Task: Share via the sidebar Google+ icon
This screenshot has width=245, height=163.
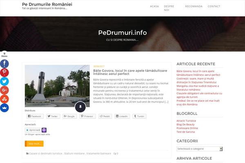Action: point(4,90)
